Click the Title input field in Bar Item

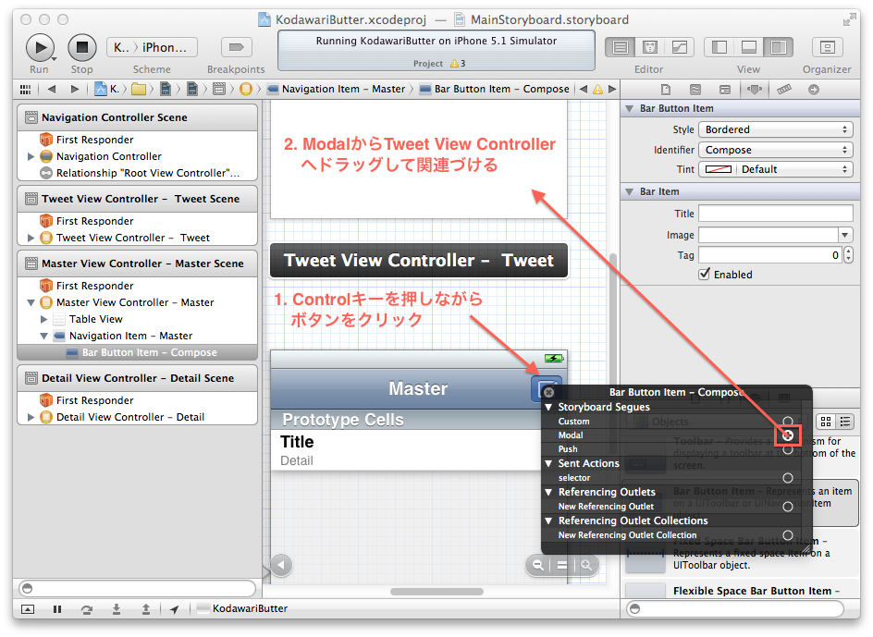pyautogui.click(x=776, y=214)
